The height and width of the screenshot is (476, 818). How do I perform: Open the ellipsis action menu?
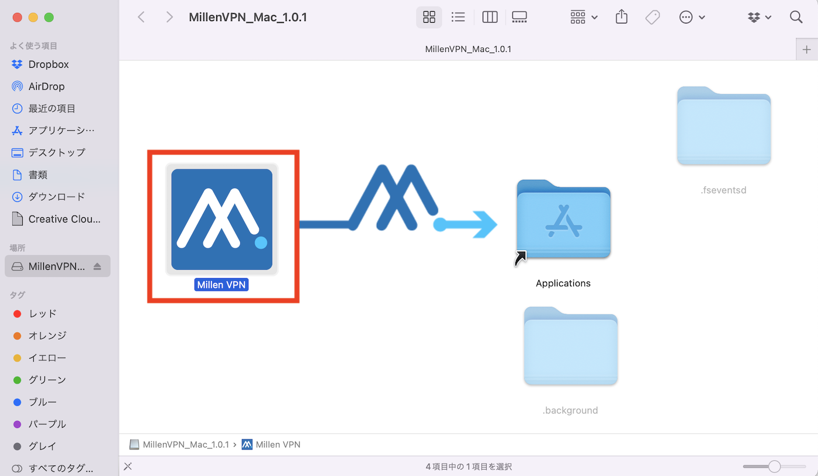(x=692, y=18)
